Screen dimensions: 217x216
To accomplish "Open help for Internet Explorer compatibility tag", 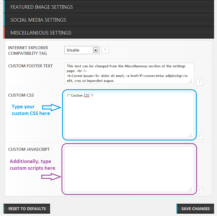I will pyautogui.click(x=105, y=50).
